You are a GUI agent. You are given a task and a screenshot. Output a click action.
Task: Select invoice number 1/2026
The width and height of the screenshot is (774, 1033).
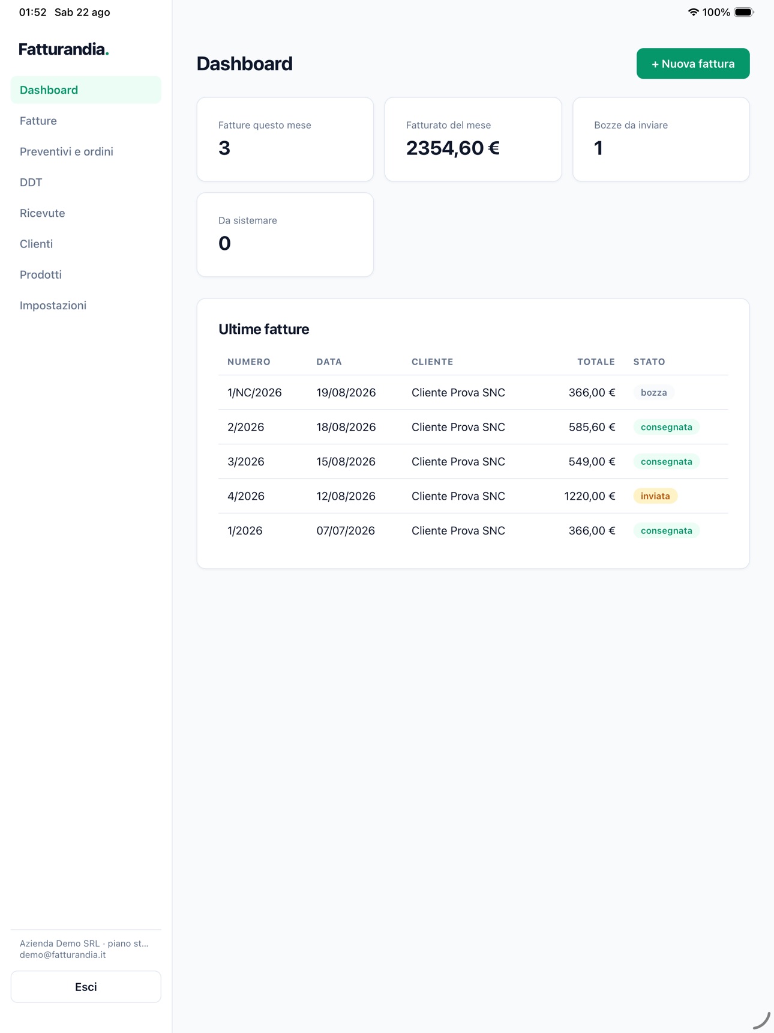pyautogui.click(x=245, y=531)
